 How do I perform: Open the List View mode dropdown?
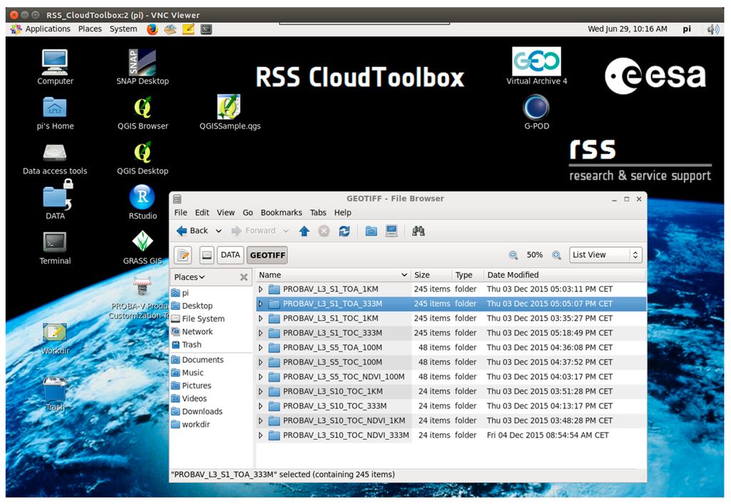coord(605,255)
